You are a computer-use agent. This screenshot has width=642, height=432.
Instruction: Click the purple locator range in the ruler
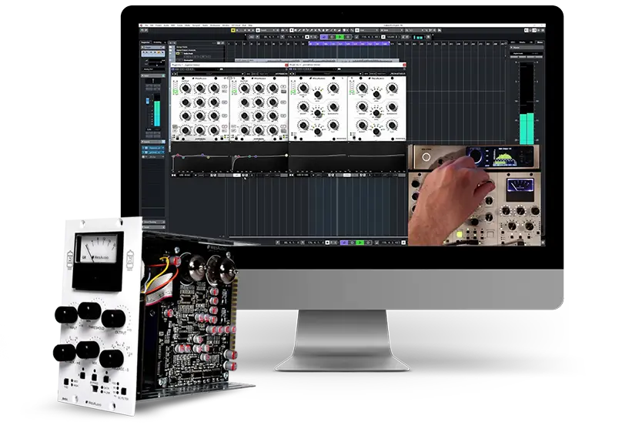click(349, 43)
